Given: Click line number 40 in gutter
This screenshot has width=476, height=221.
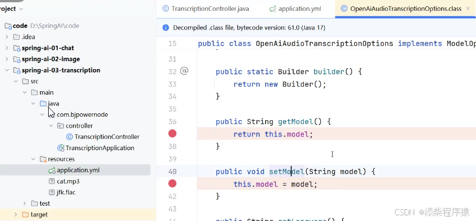Looking at the screenshot, I should click(172, 172).
